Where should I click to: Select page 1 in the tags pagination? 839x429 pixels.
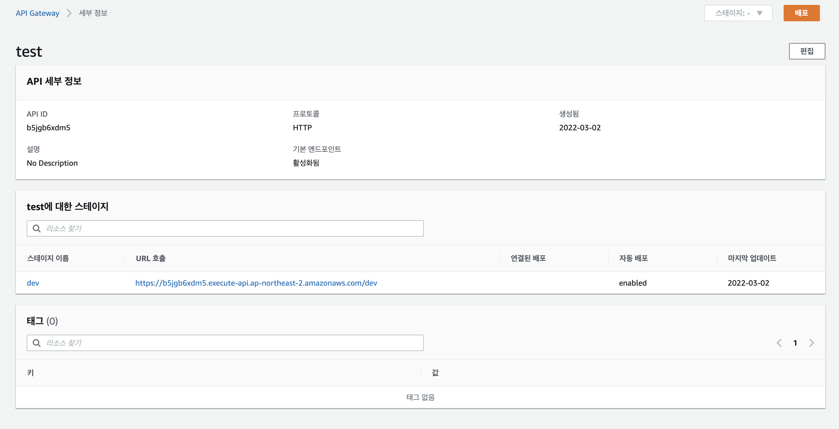[x=795, y=343]
